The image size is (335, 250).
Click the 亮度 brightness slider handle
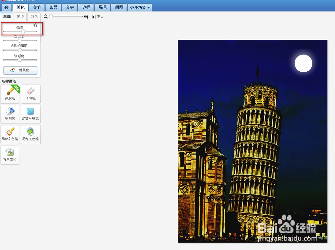23,31
